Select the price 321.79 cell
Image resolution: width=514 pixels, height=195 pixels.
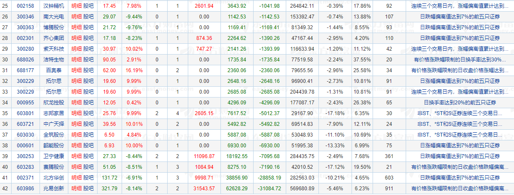pyautogui.click(x=109, y=189)
